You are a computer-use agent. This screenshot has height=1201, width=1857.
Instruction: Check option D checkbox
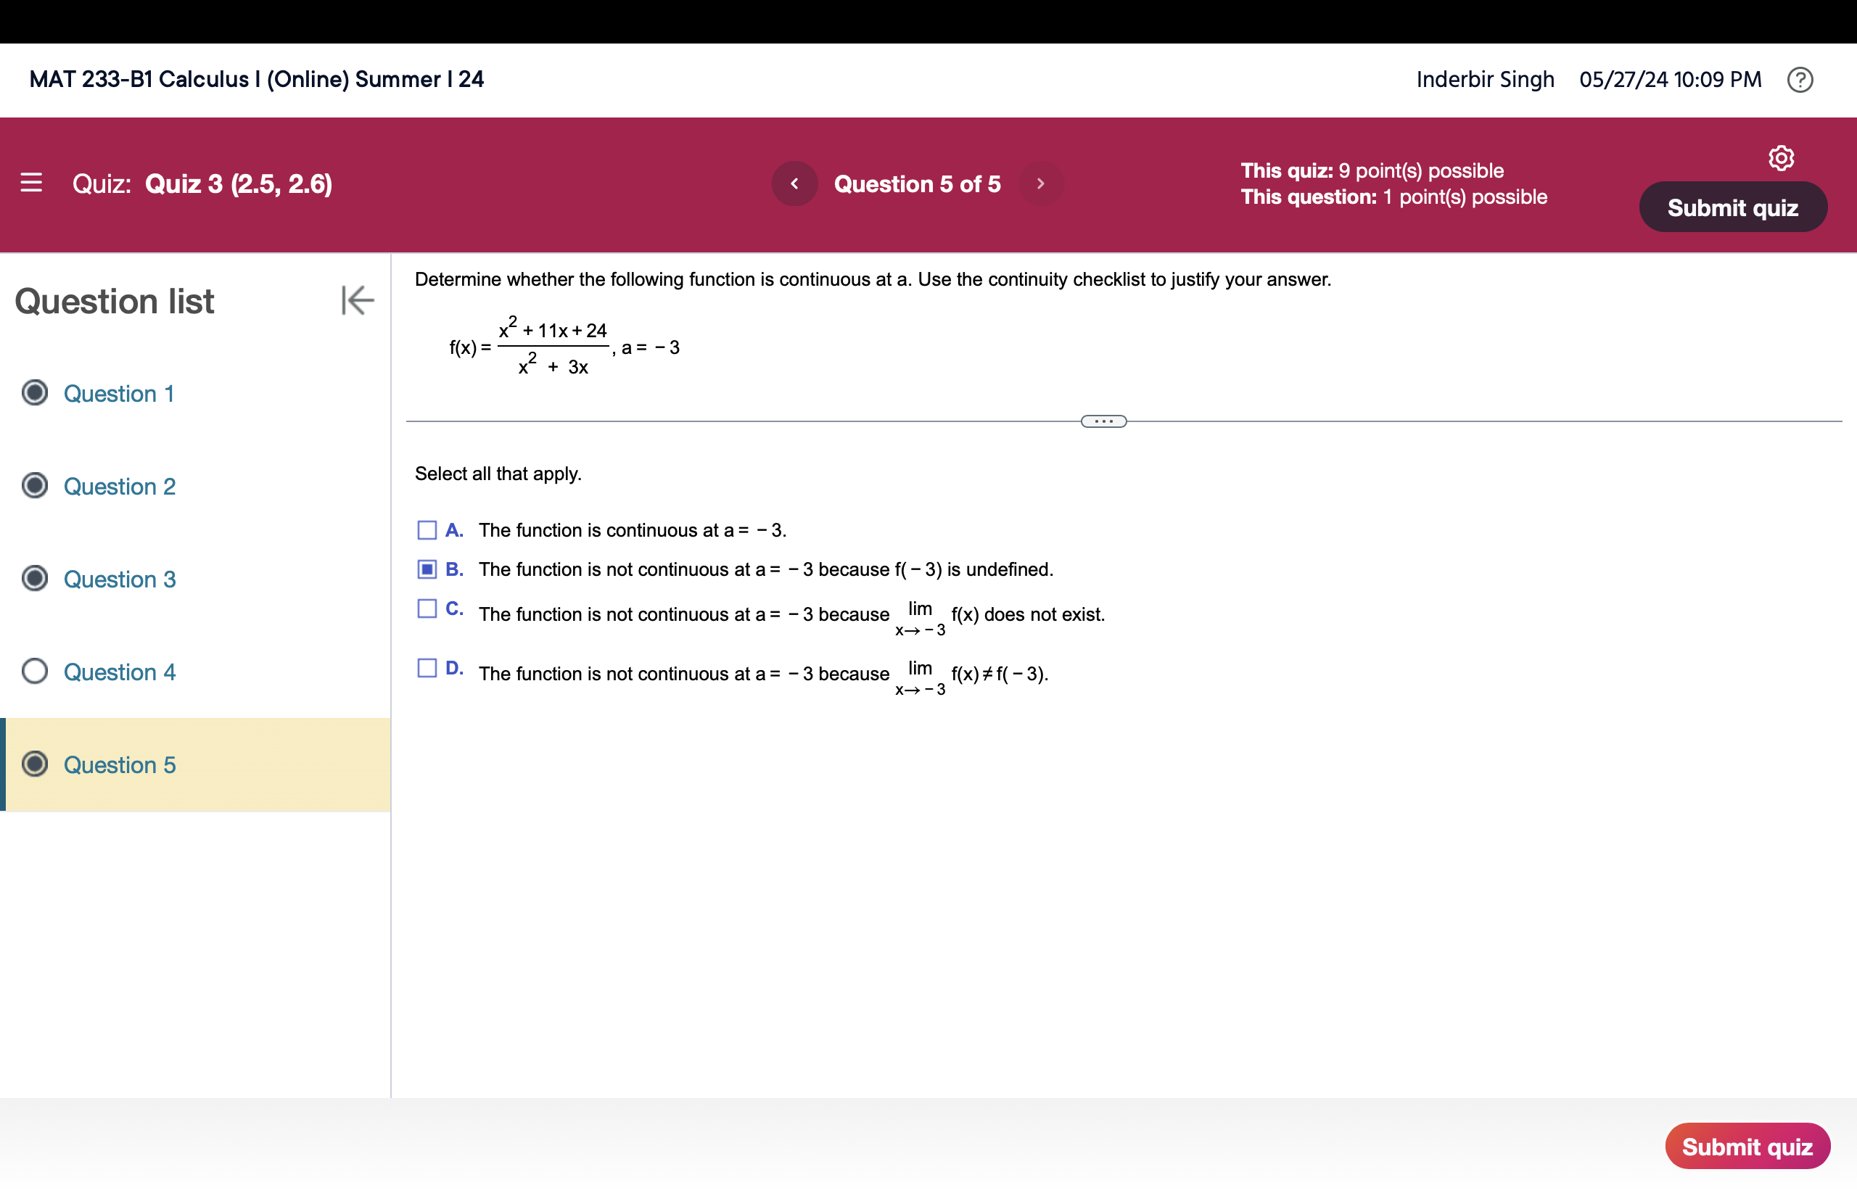point(427,669)
